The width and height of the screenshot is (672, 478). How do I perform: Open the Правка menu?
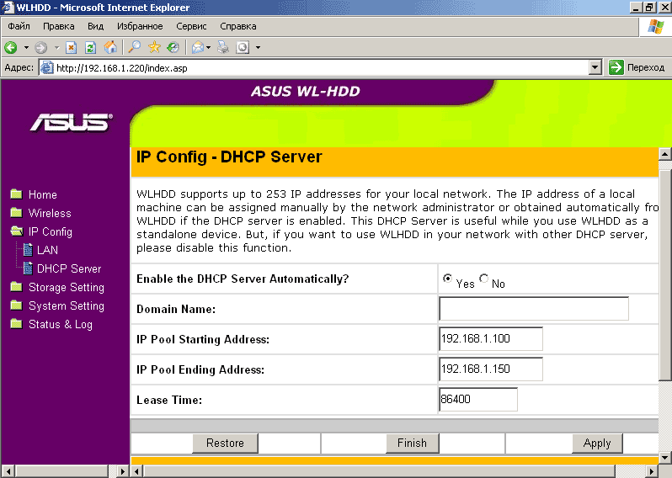[x=59, y=26]
